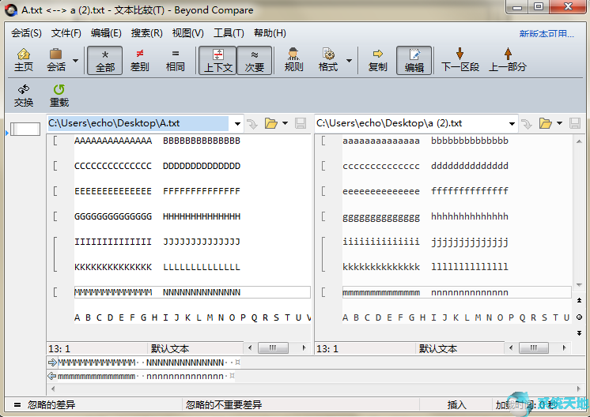Jump to 下一区段 next section

460,60
